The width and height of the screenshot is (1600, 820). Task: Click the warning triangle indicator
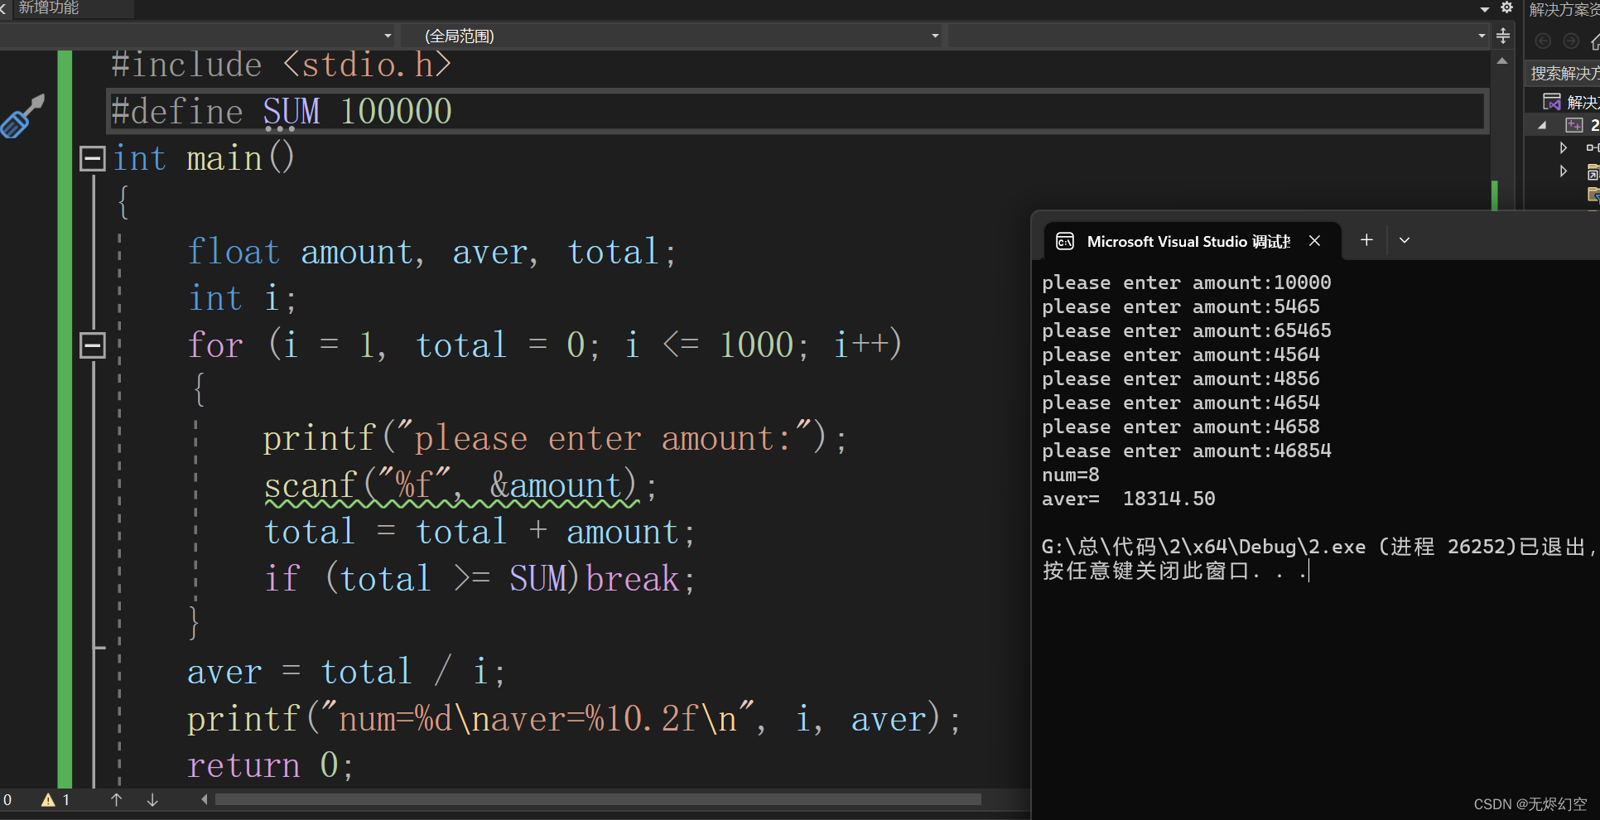(x=48, y=800)
